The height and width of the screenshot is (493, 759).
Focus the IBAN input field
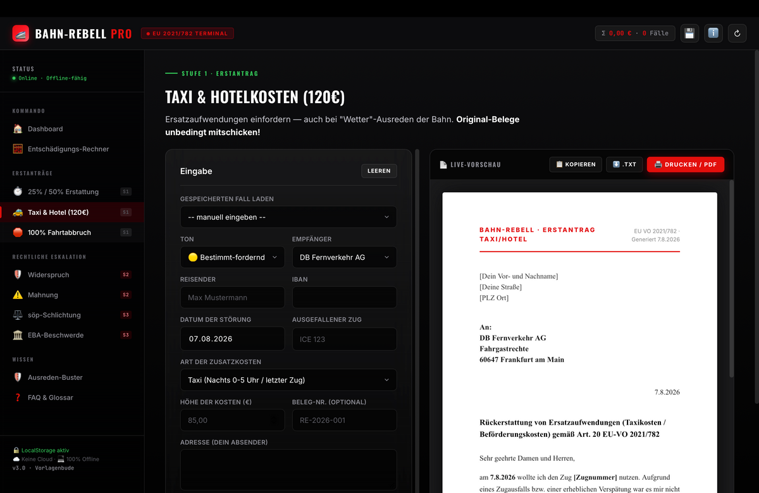point(345,297)
